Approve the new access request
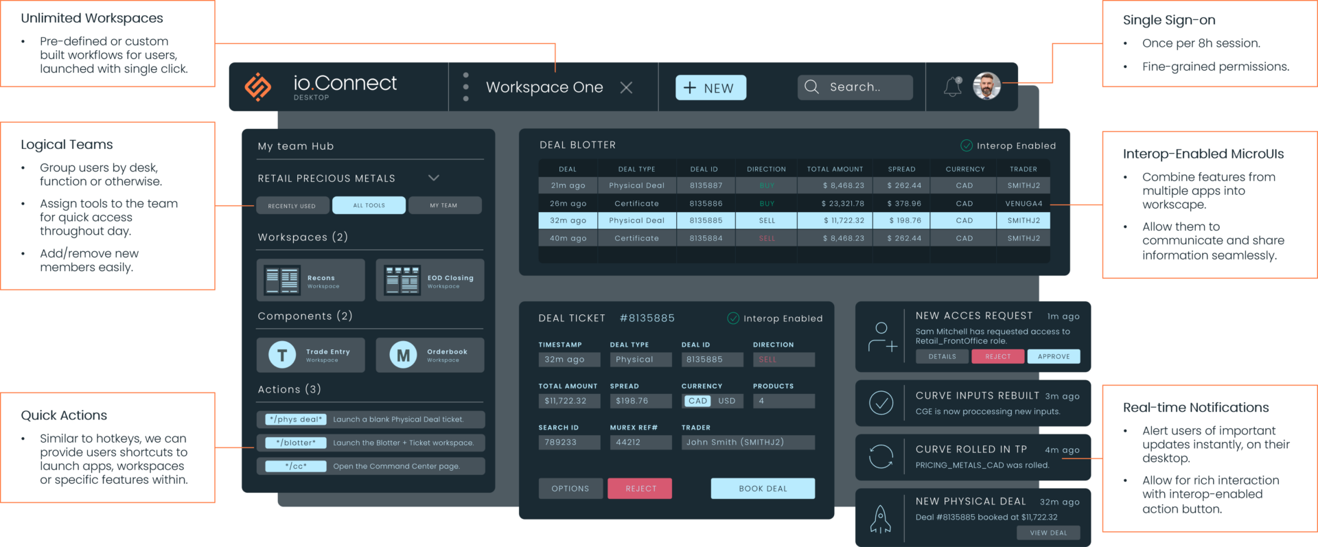This screenshot has height=547, width=1318. (x=1054, y=356)
